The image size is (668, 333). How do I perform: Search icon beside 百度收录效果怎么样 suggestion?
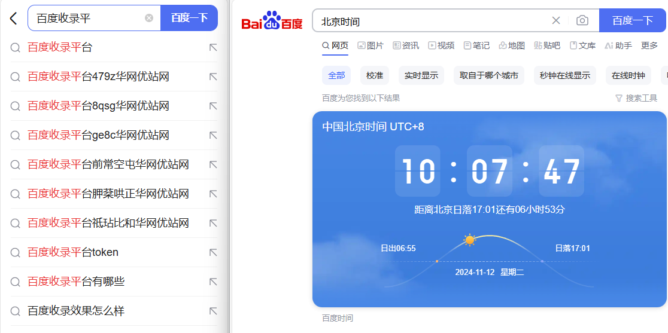pos(16,311)
